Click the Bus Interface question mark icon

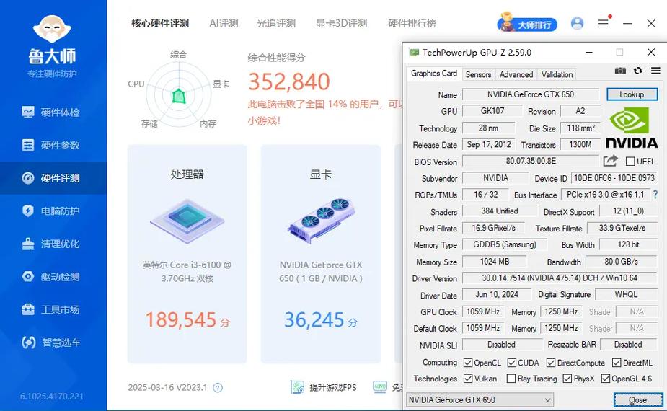655,195
